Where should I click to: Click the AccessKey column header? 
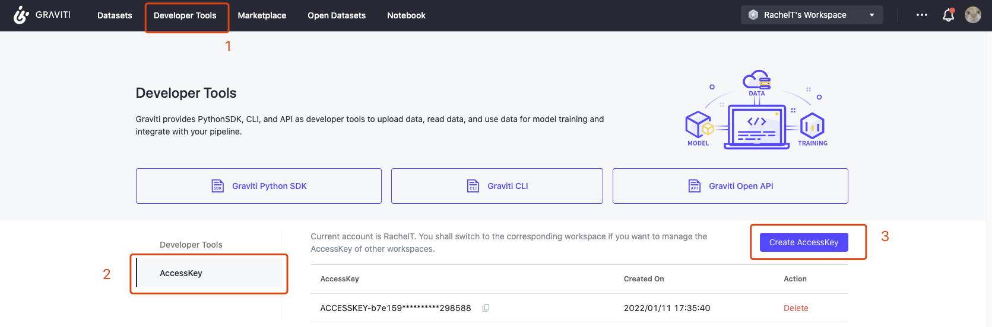pyautogui.click(x=340, y=279)
